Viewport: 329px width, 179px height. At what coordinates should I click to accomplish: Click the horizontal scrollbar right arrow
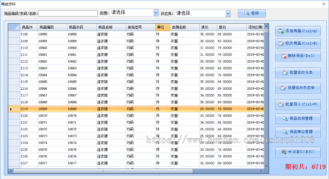tap(261, 171)
